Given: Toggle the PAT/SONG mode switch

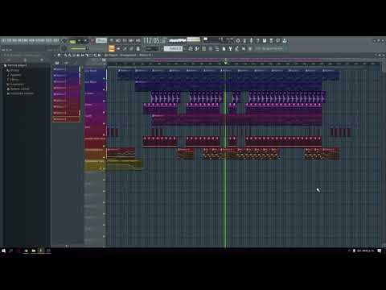Looking at the screenshot, I should pos(72,42).
